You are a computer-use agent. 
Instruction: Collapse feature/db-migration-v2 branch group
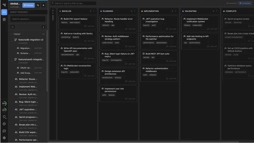[x=12, y=41]
